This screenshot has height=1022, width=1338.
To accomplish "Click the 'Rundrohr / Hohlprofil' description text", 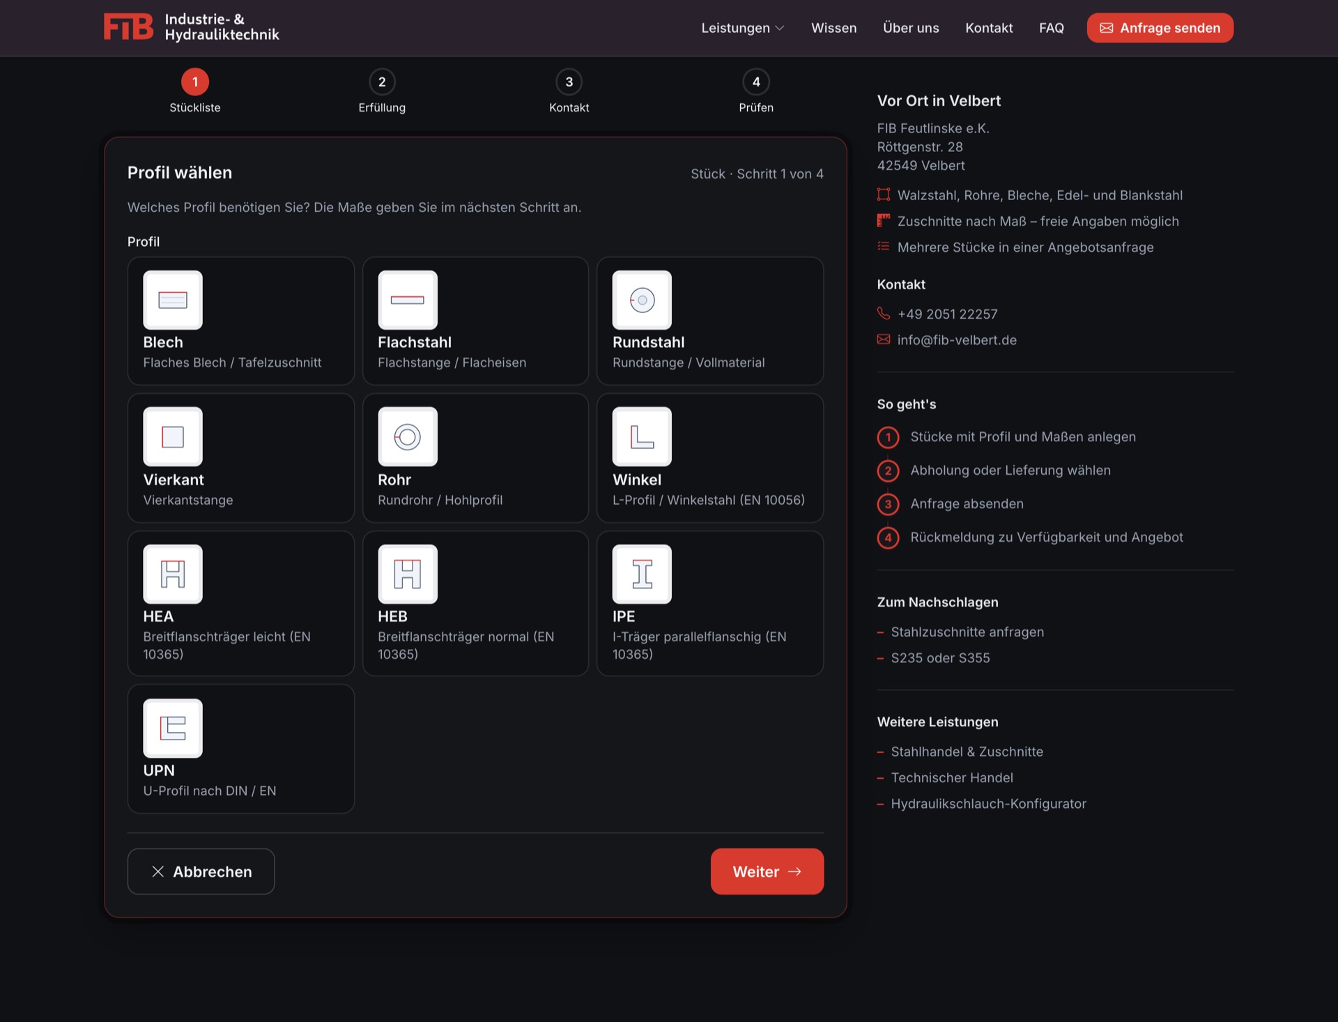I will (x=440, y=500).
